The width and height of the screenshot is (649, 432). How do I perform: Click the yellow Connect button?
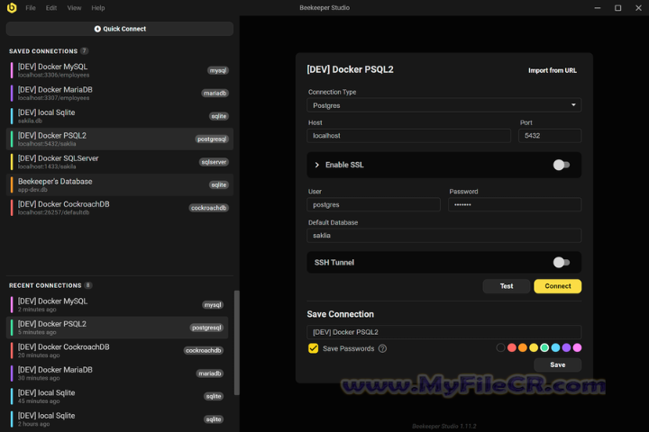click(x=558, y=286)
